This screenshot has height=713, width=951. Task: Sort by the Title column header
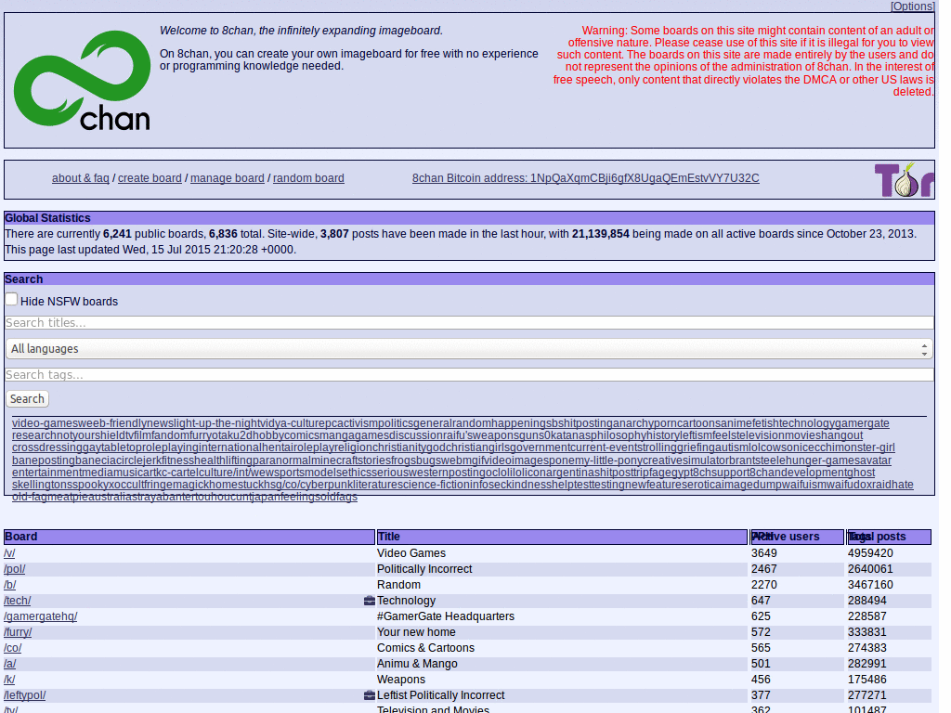pos(389,537)
